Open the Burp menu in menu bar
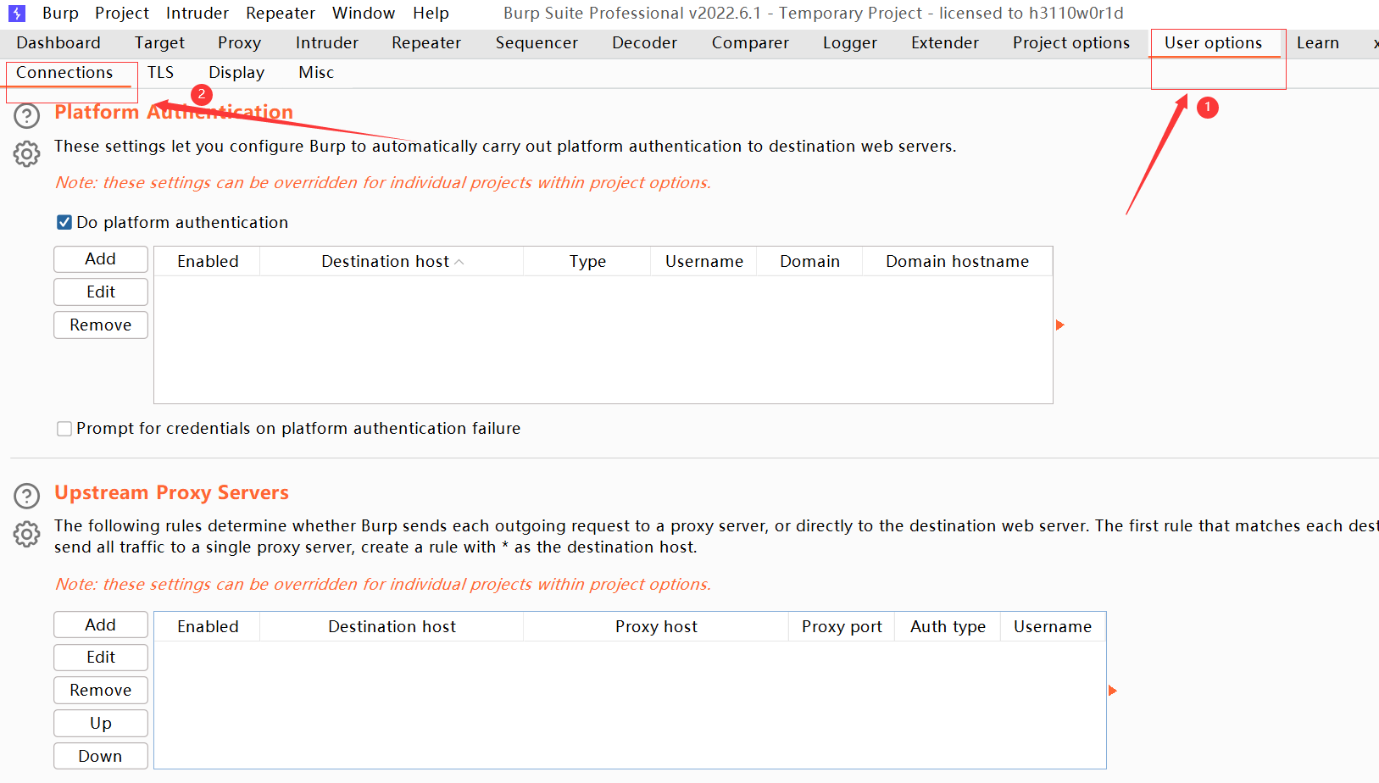The width and height of the screenshot is (1379, 783). pyautogui.click(x=60, y=14)
